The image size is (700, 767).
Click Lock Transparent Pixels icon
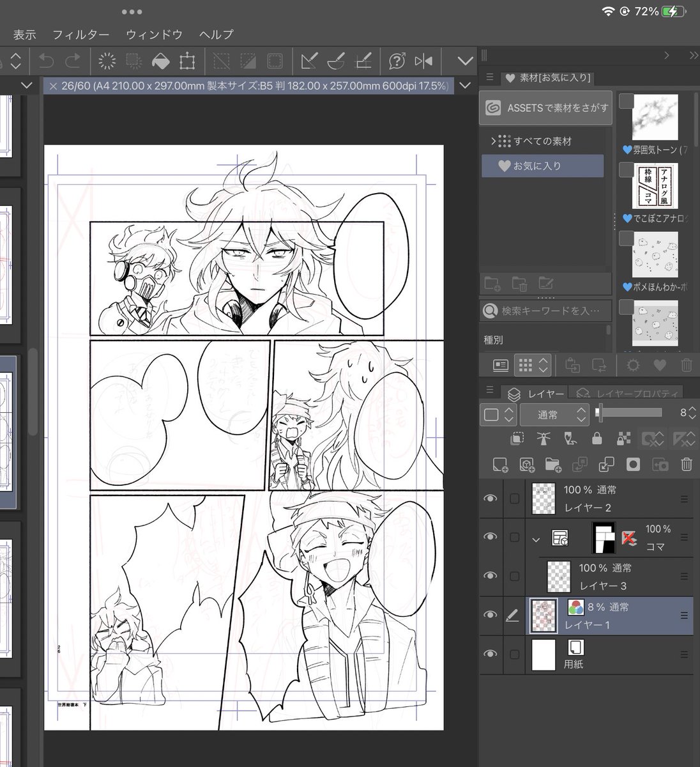pyautogui.click(x=623, y=439)
